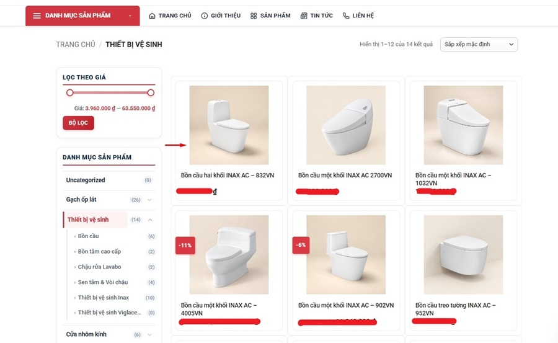Expand the Gạch ốp lát category chevron
Viewport: 558px width, 343px height.
(150, 200)
